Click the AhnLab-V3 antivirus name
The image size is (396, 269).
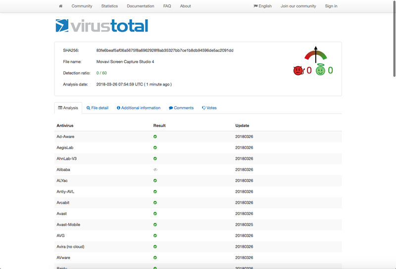click(x=67, y=158)
